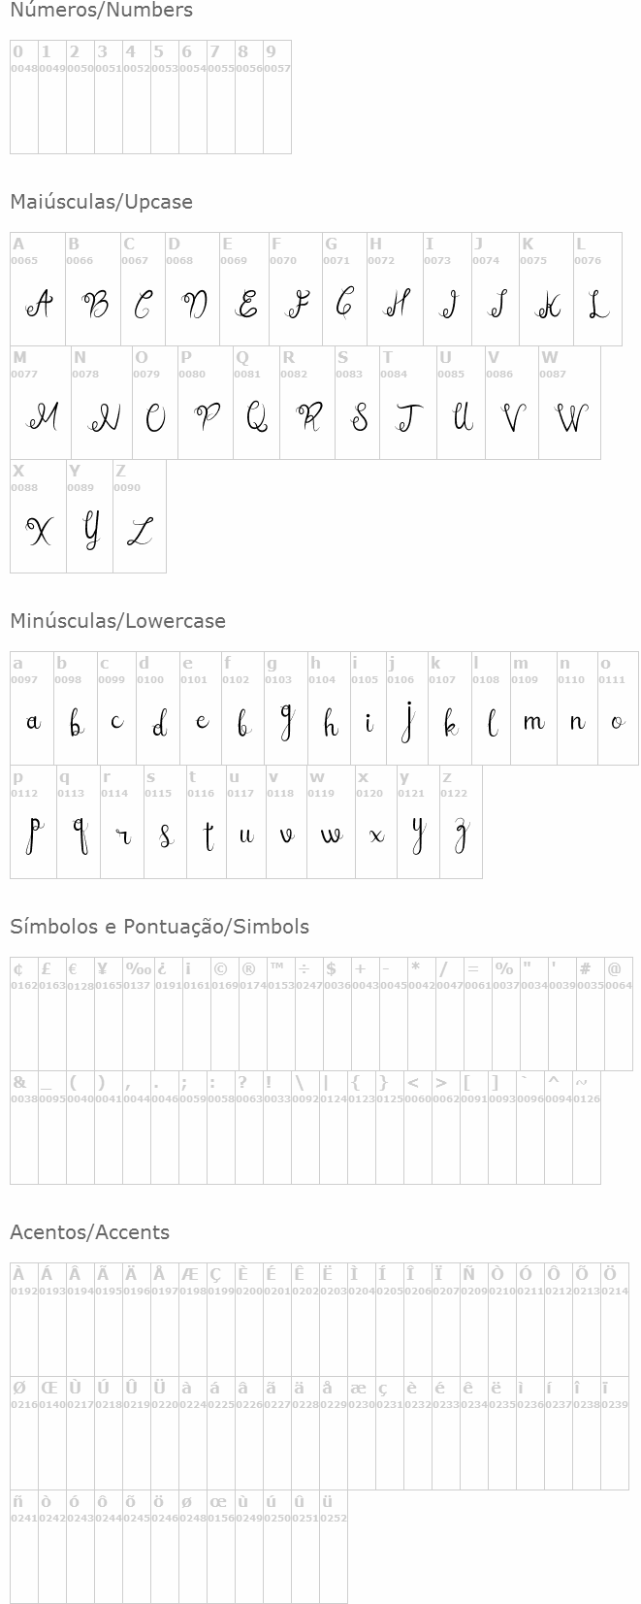
Task: Select the lowercase y glyph cell
Action: pyautogui.click(x=418, y=836)
